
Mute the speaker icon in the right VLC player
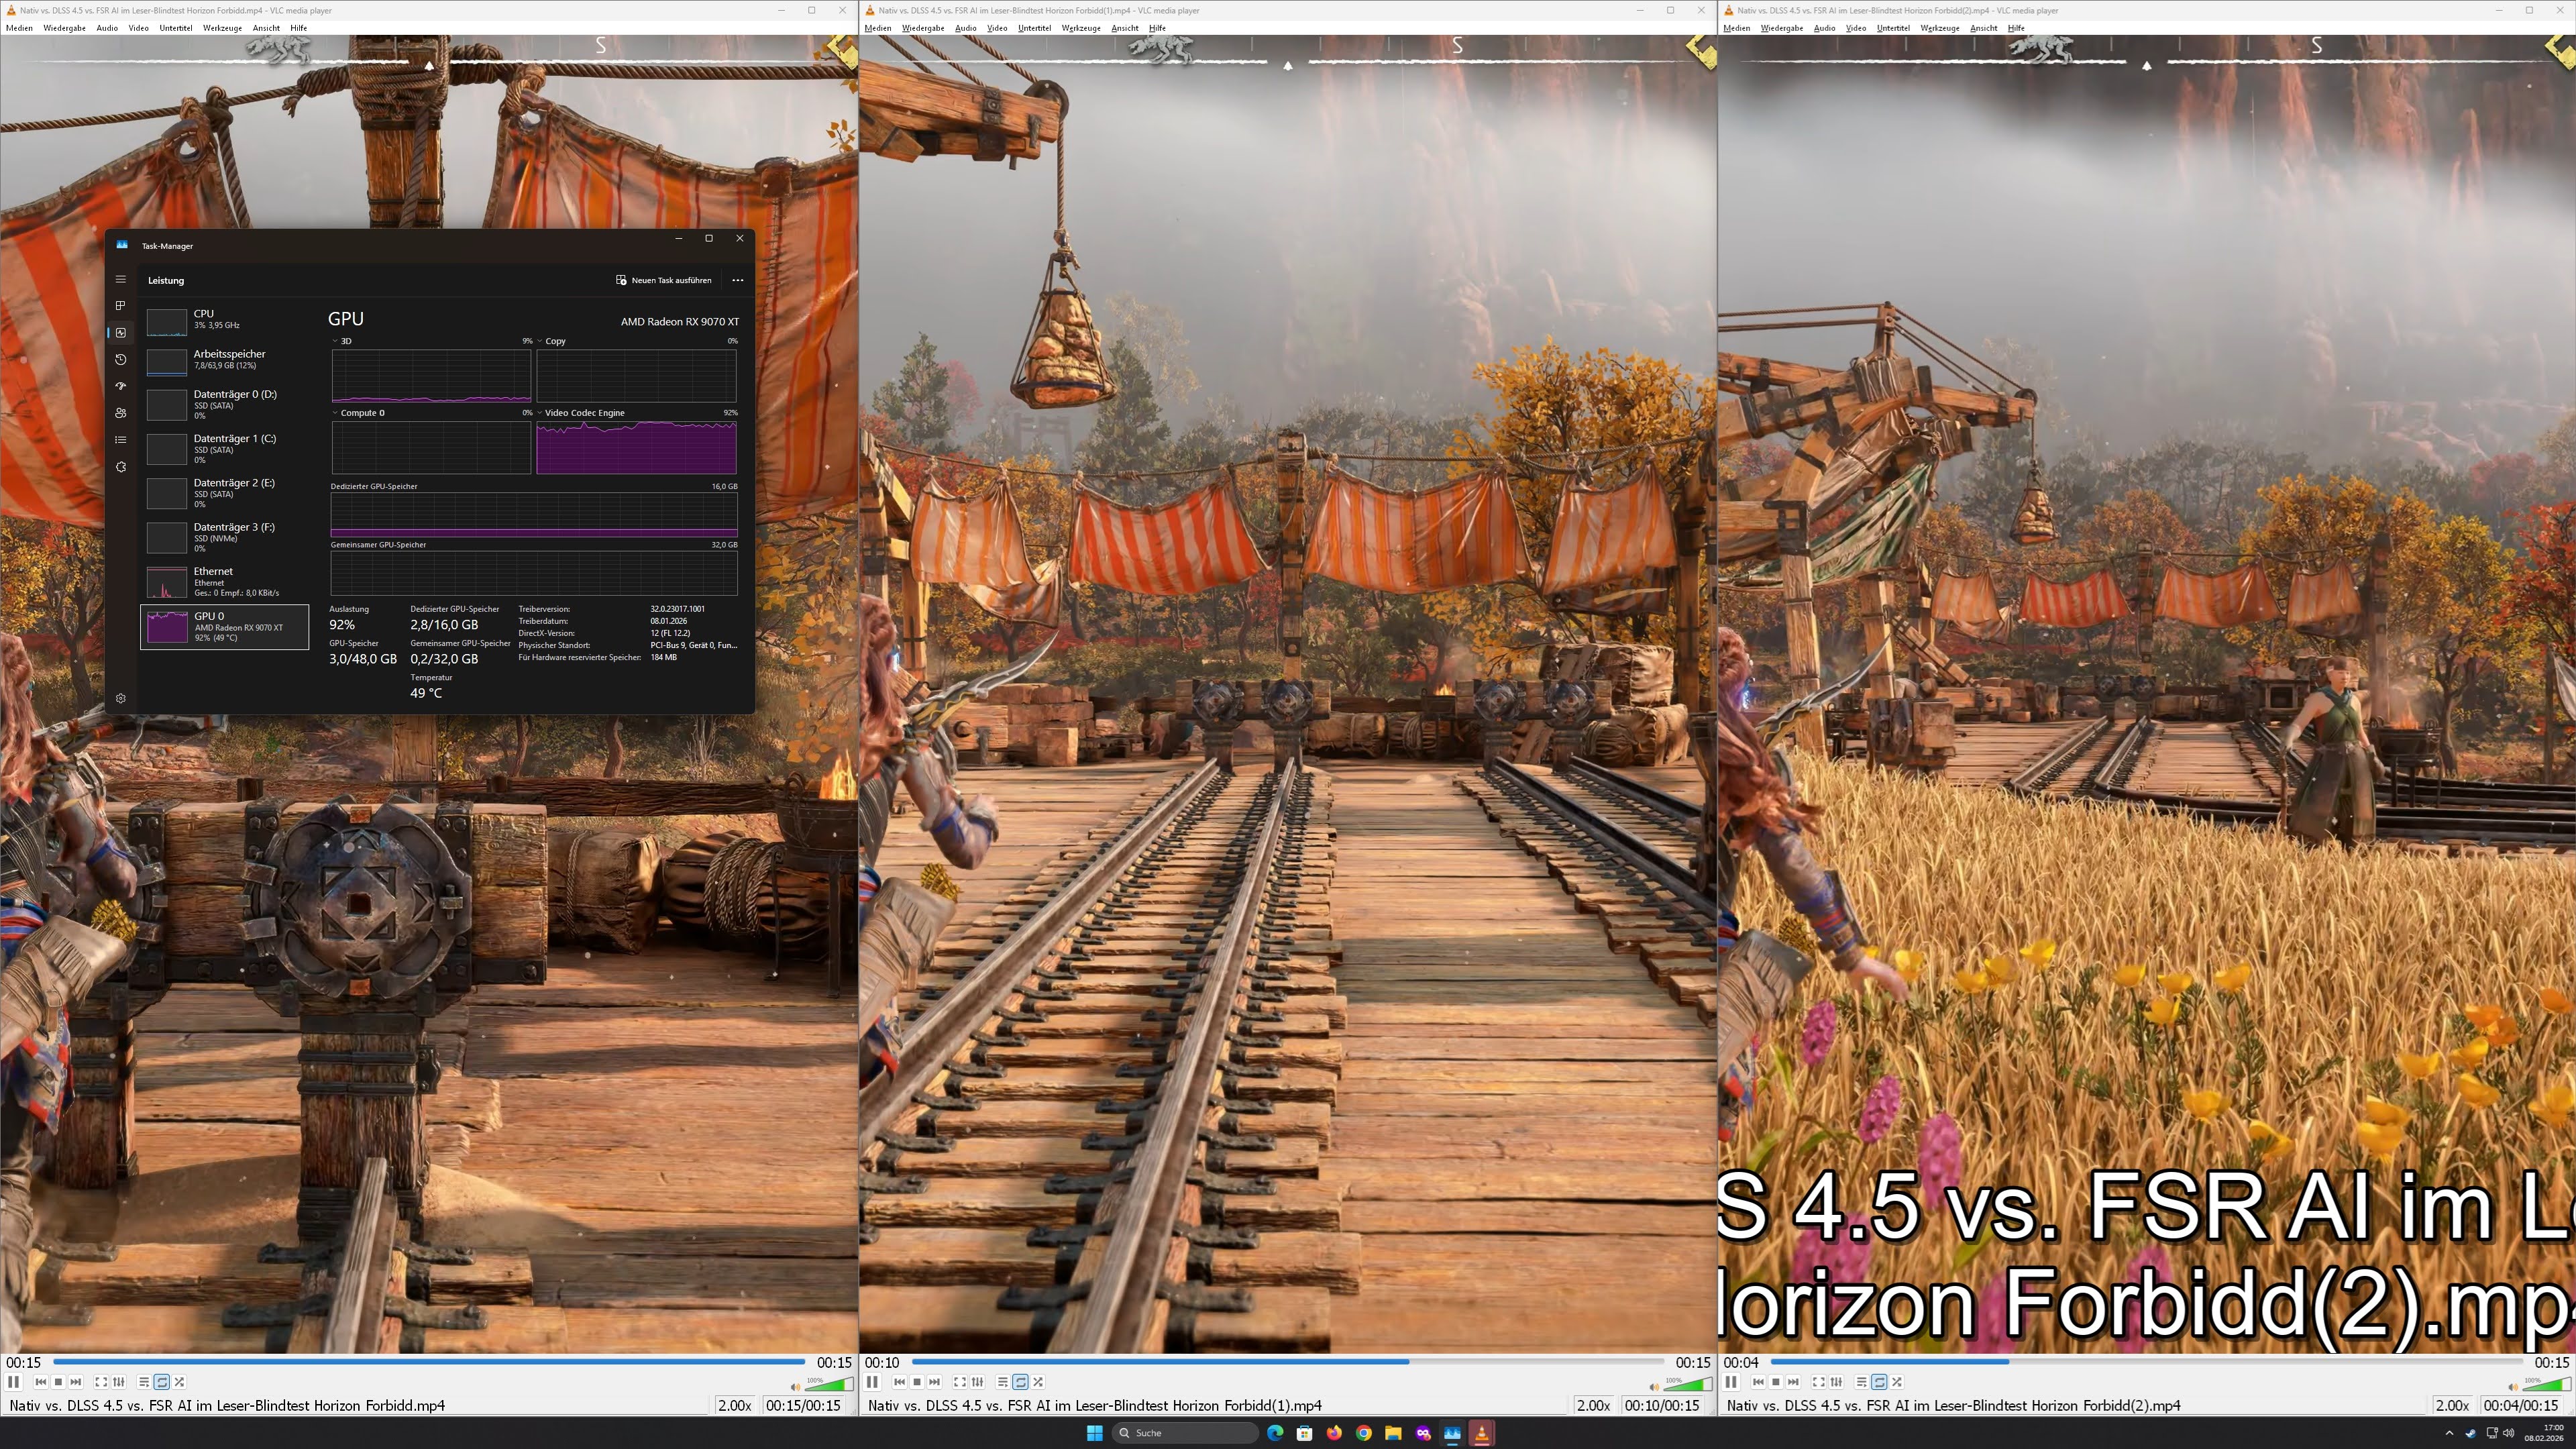(x=2512, y=1386)
